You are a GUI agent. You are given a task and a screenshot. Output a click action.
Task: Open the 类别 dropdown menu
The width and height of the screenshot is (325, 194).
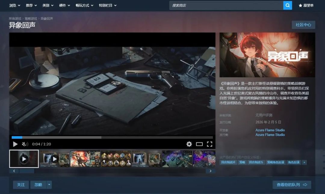48,5
